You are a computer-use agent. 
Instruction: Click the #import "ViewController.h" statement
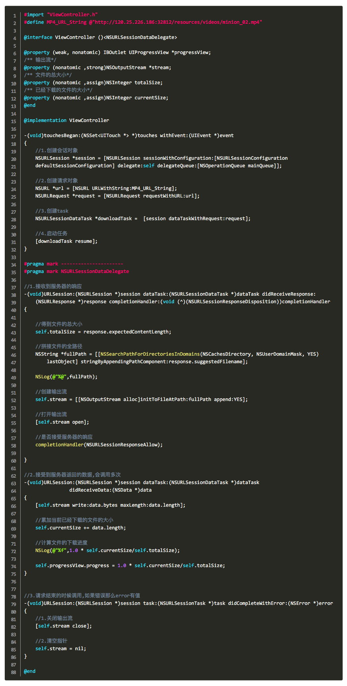point(61,15)
